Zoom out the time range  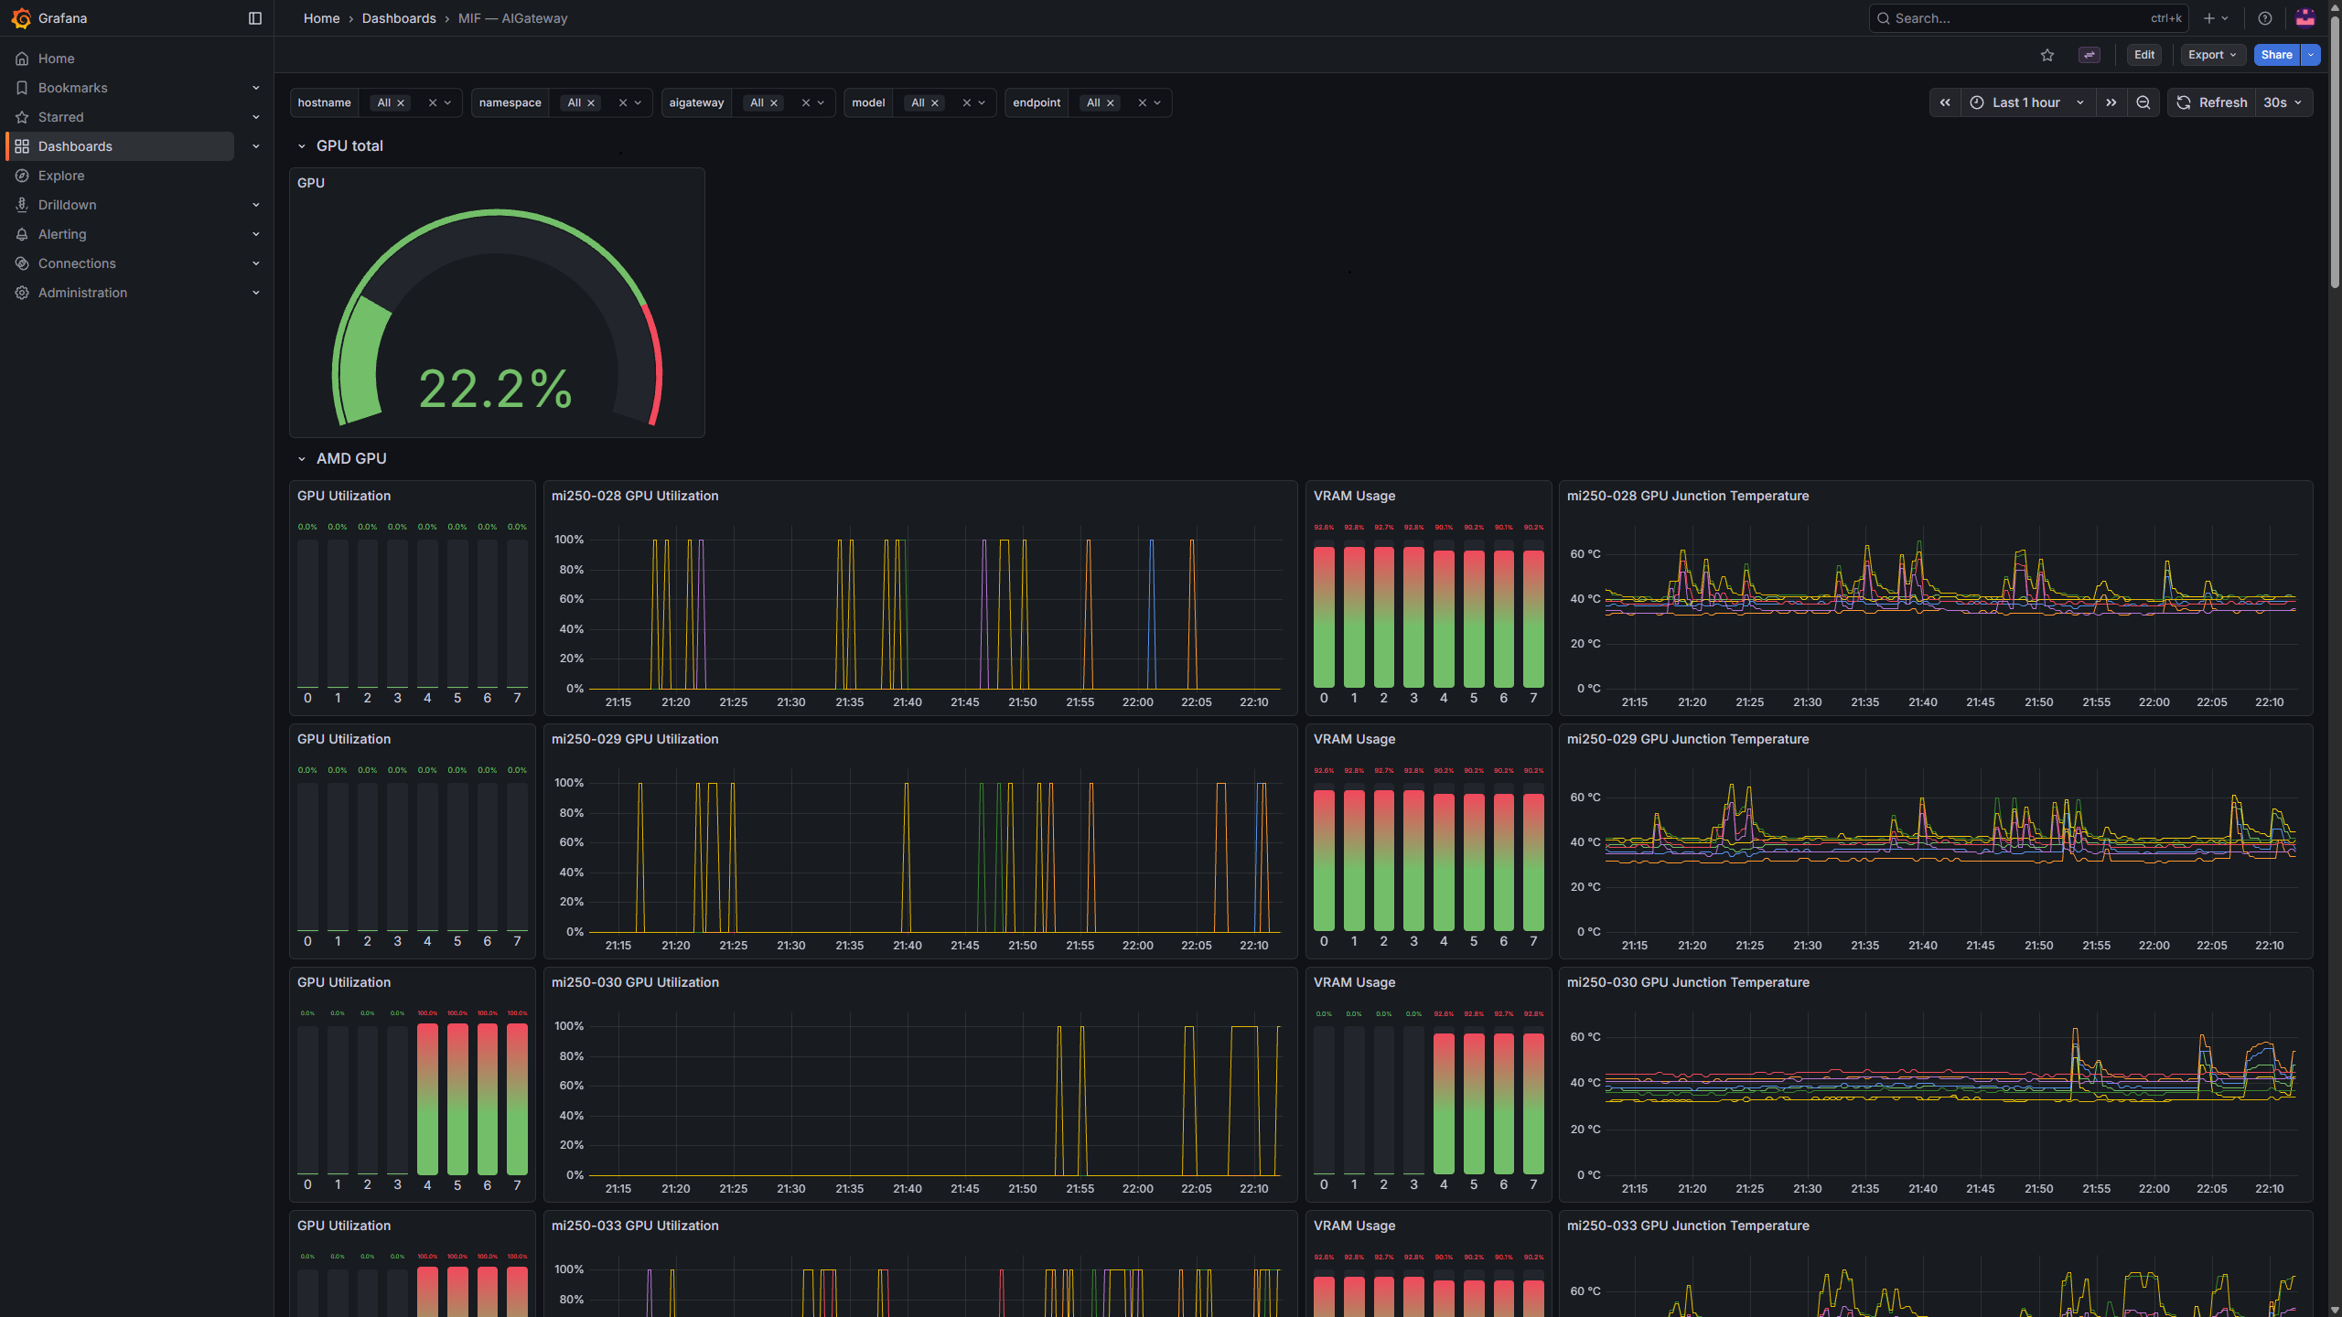coord(2143,102)
